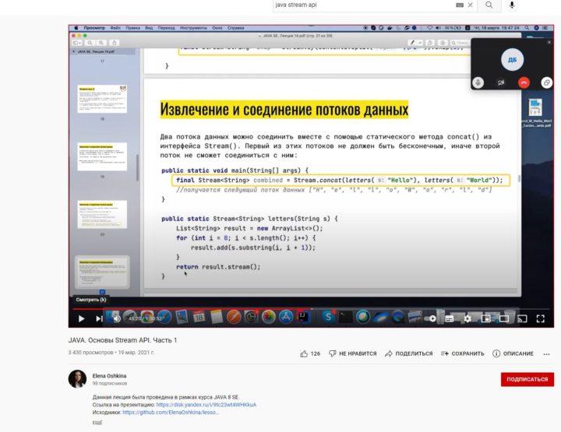Screen dimensions: 561x432
Task: Select page 20 thumbnail in Preview sidebar
Action: click(x=102, y=214)
